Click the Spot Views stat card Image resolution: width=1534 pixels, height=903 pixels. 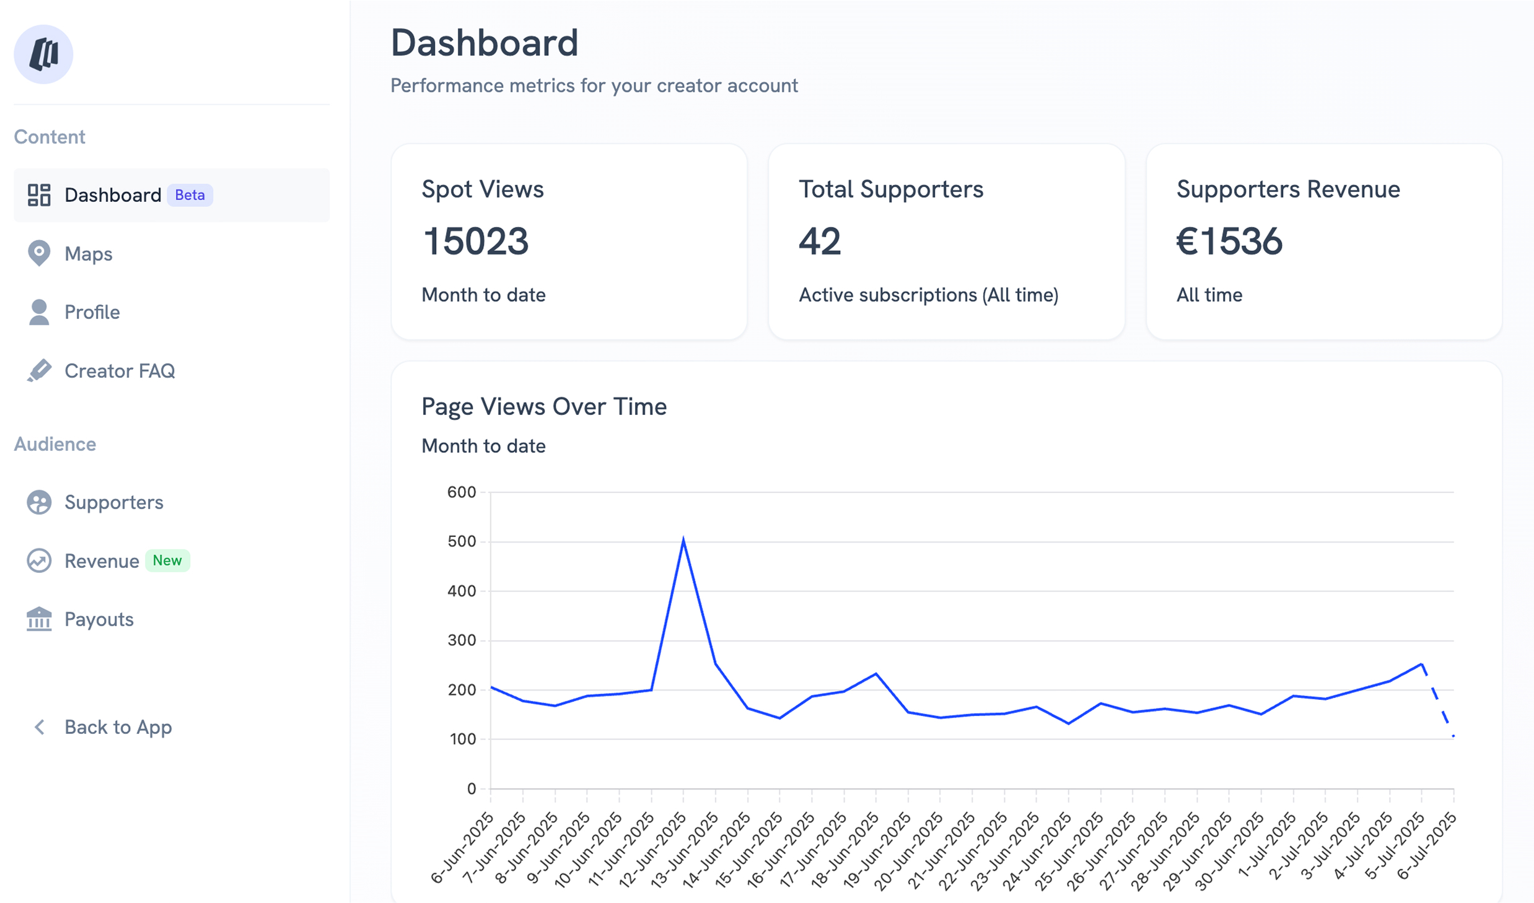pyautogui.click(x=569, y=242)
